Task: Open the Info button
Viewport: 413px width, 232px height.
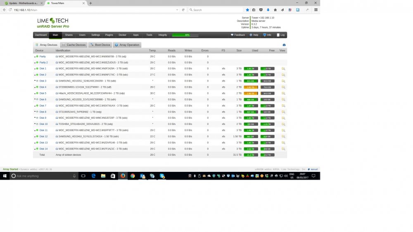Action: pyautogui.click(x=267, y=35)
